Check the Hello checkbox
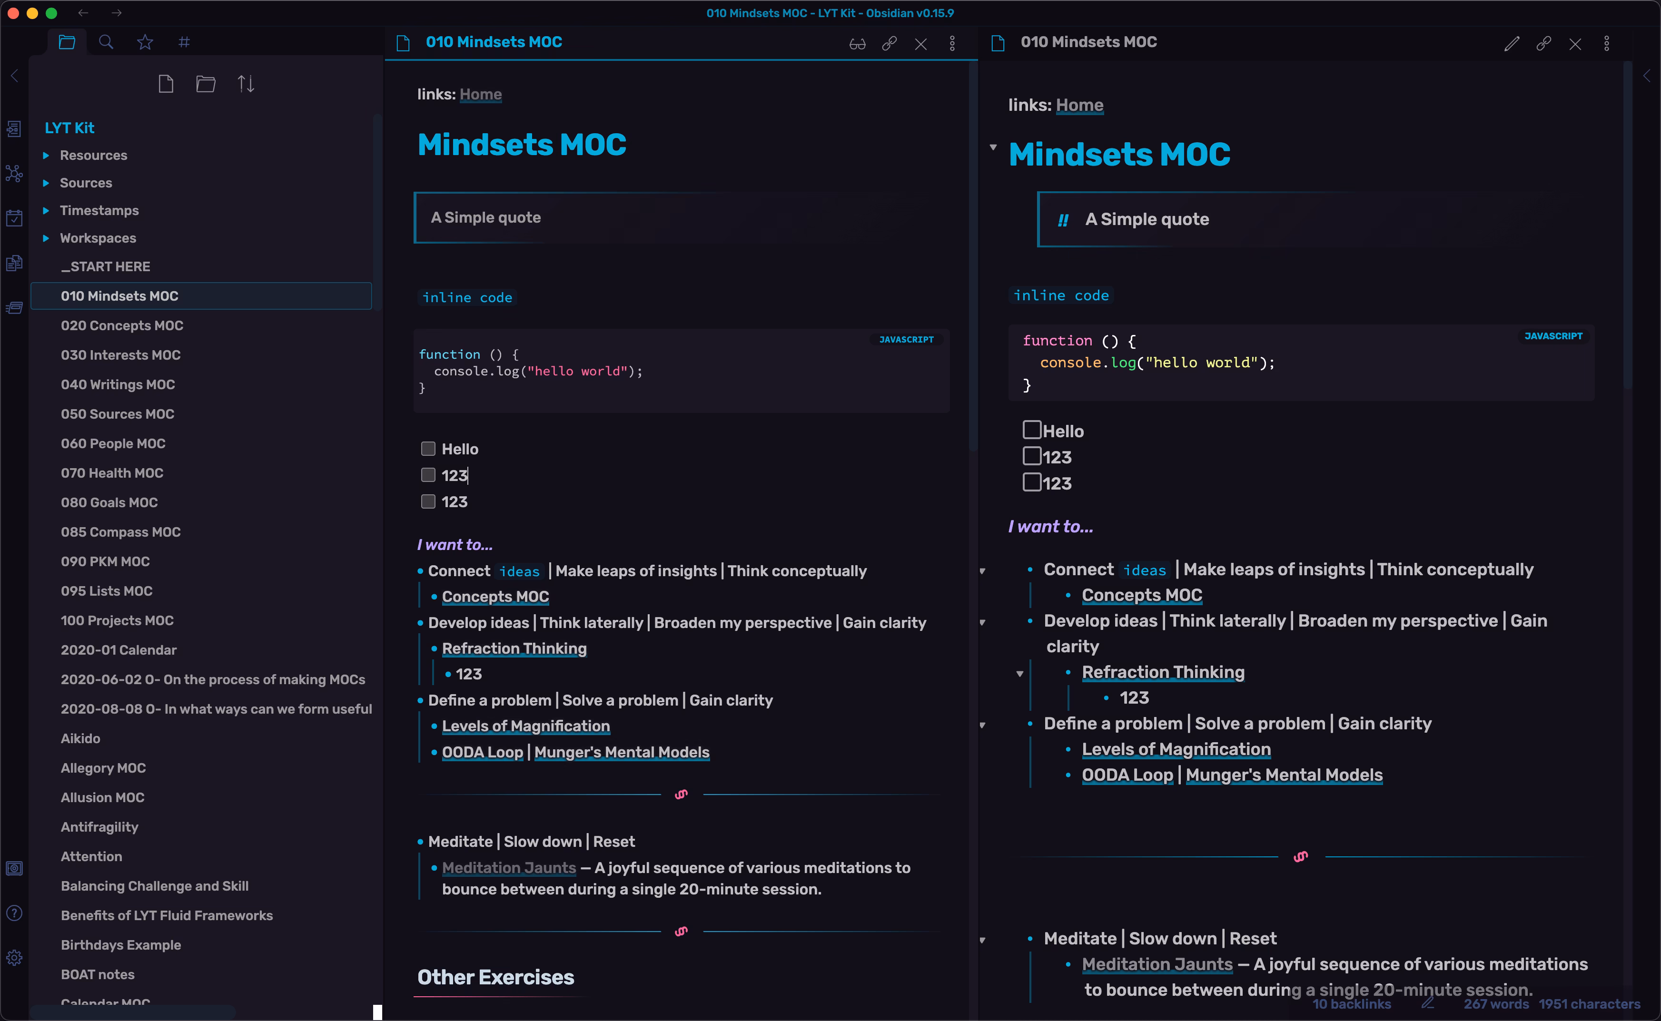 [x=428, y=448]
